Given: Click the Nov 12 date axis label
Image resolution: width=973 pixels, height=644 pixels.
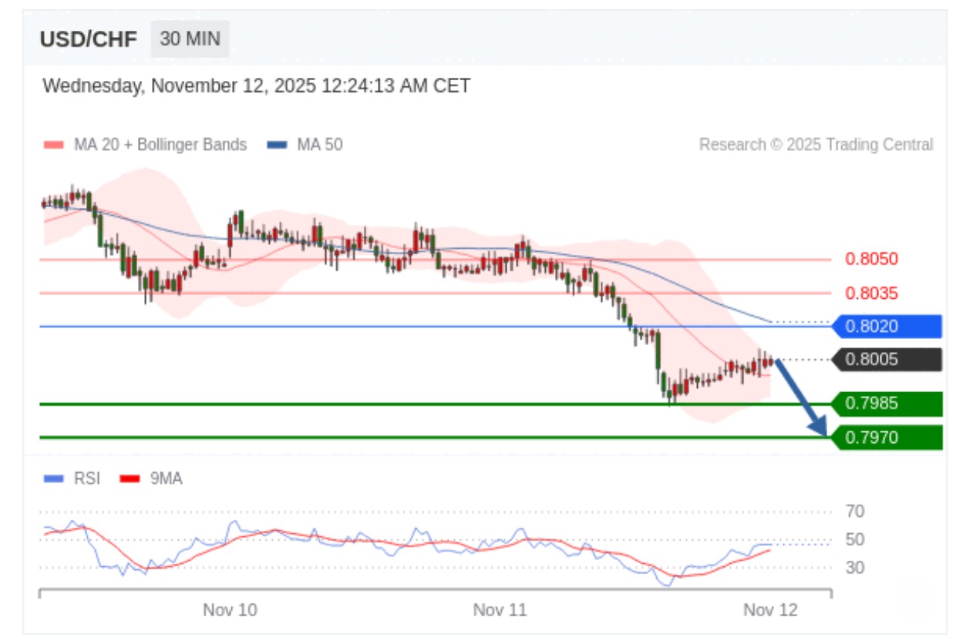Looking at the screenshot, I should [770, 610].
